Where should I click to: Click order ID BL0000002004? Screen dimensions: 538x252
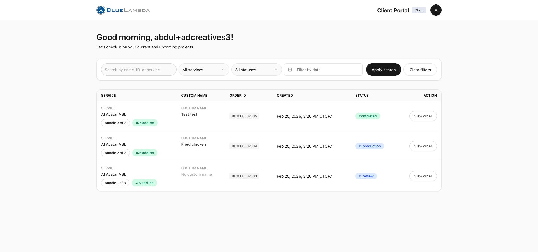244,146
